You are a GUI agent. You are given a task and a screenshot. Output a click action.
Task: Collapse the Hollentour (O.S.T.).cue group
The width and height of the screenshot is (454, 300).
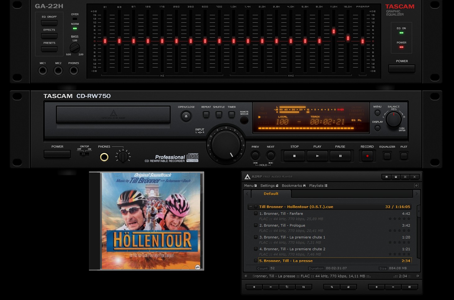[x=251, y=207]
